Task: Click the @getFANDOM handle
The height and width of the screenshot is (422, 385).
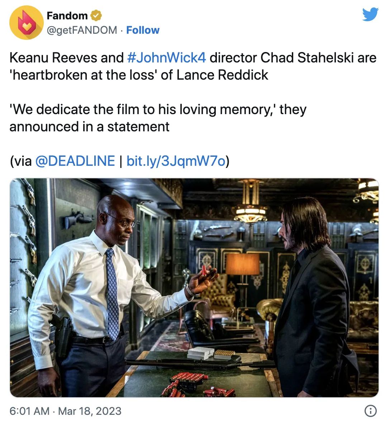Action: coord(82,30)
